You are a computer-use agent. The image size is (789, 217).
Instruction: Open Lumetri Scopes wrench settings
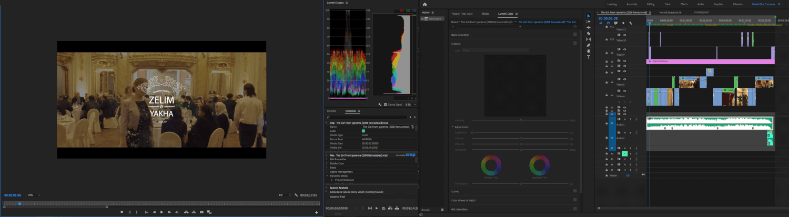click(380, 105)
